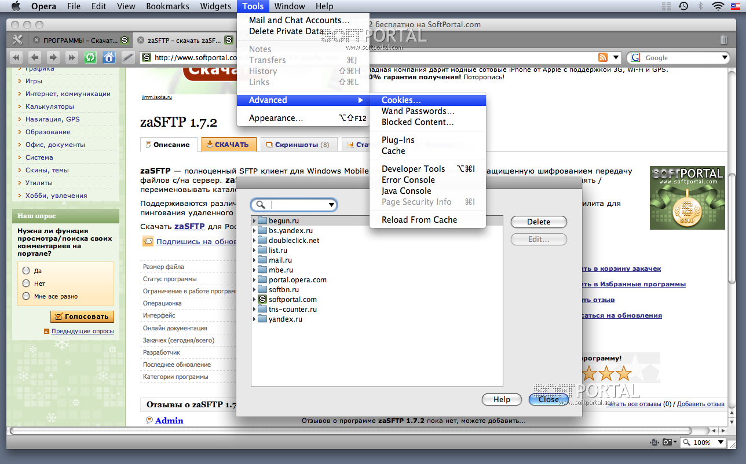Click the Wand password icon in toolbar
The width and height of the screenshot is (746, 464).
[127, 57]
